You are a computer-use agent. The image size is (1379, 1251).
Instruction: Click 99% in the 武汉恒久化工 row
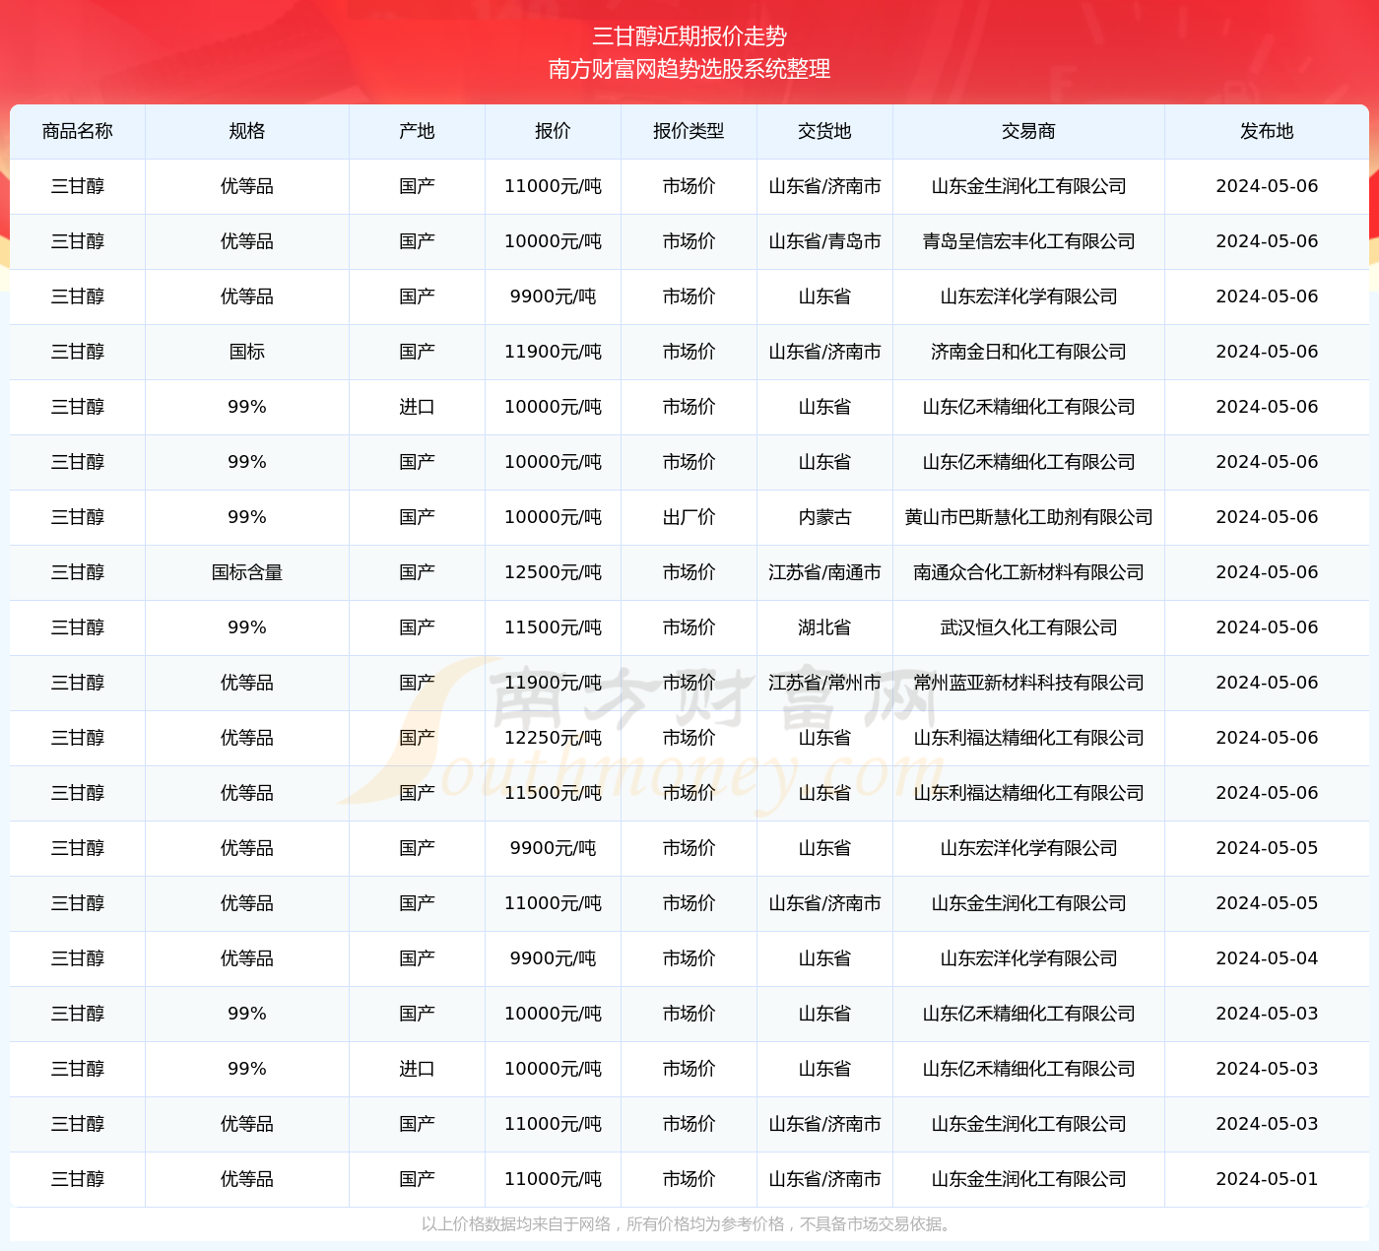click(x=247, y=627)
